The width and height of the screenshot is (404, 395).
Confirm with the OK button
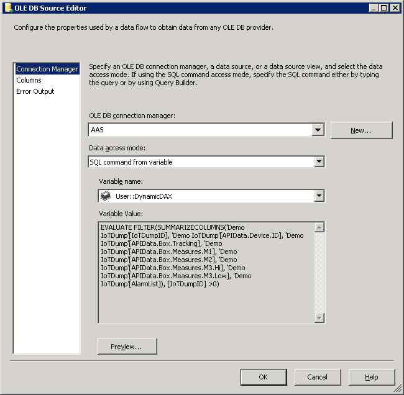coord(264,377)
